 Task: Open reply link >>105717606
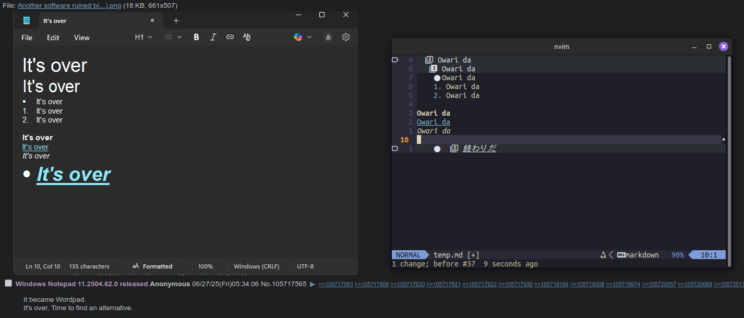[x=371, y=284]
